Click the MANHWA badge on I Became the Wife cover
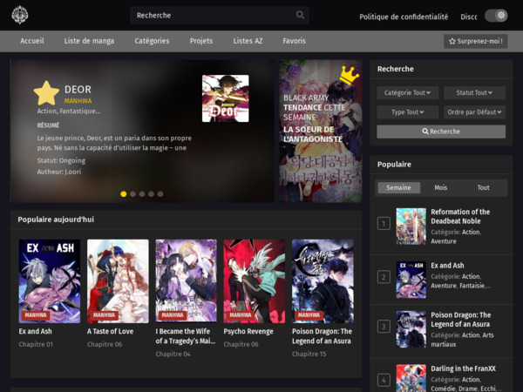The width and height of the screenshot is (523, 392). [173, 315]
